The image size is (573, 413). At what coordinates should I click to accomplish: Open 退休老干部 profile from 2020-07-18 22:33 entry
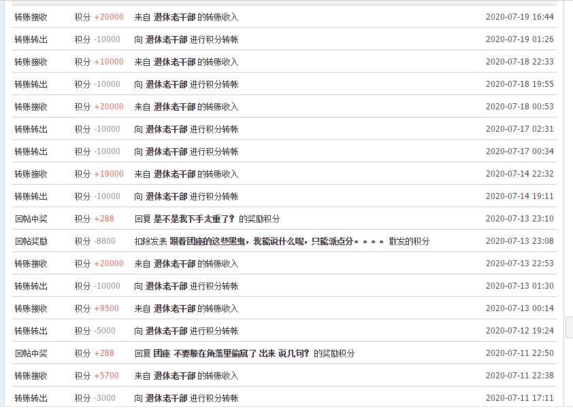[174, 62]
